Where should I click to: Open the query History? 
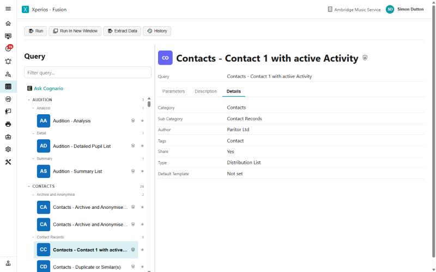[x=157, y=31]
